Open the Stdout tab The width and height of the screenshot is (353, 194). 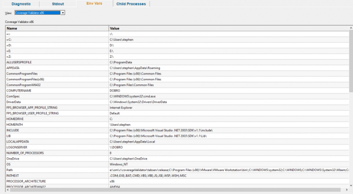pyautogui.click(x=58, y=4)
